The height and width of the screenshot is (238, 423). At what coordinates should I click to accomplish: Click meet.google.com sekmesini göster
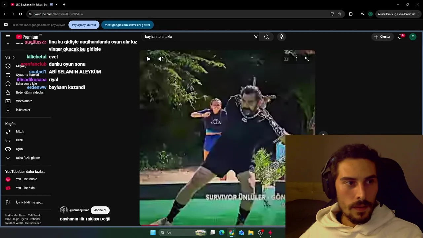[x=128, y=25]
